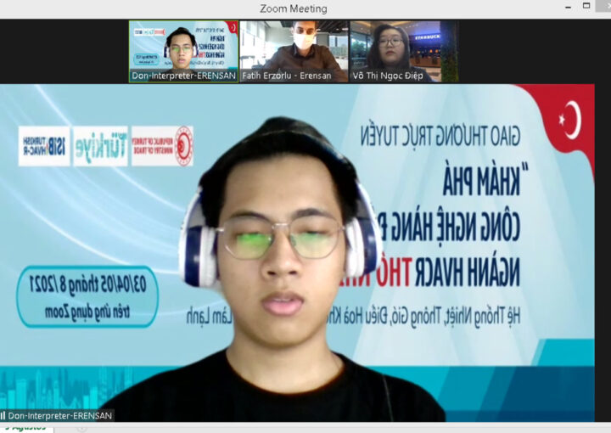Select Fatih Erzorlu's video thumbnail
This screenshot has height=433, width=611.
point(293,46)
